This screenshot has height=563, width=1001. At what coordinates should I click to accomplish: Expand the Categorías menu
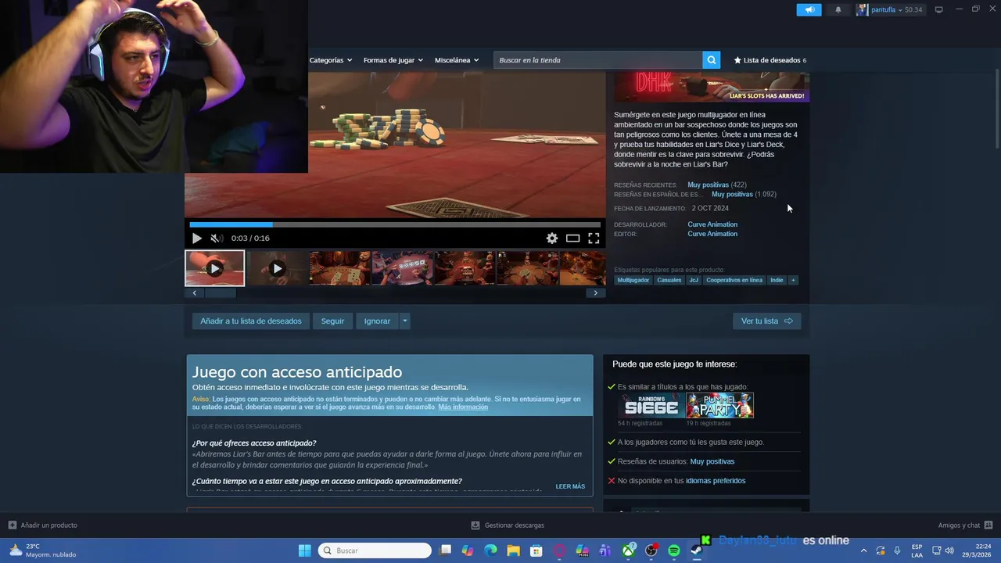331,60
